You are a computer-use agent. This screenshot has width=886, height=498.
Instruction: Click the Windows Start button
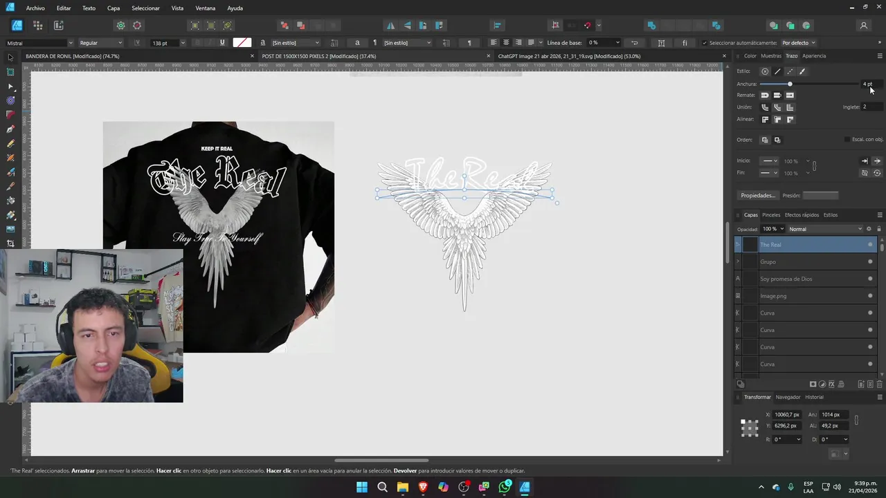[x=361, y=487]
